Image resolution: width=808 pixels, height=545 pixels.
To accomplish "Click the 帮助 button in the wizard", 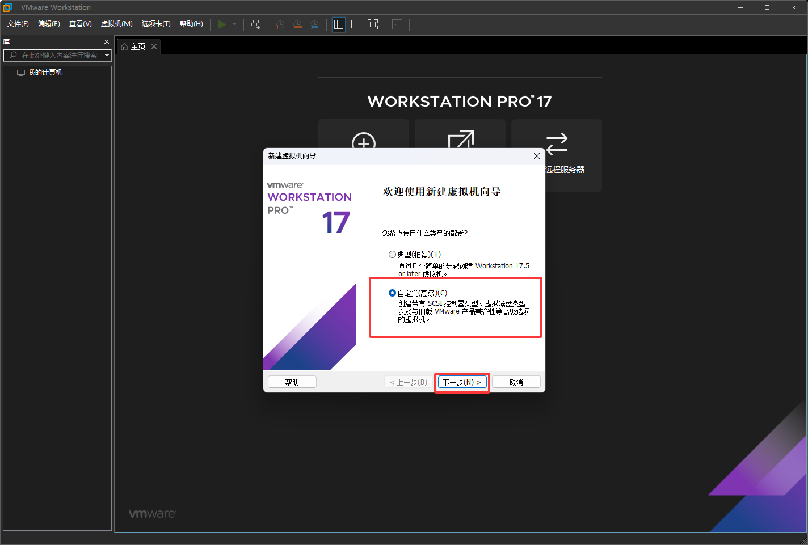I will tap(292, 382).
